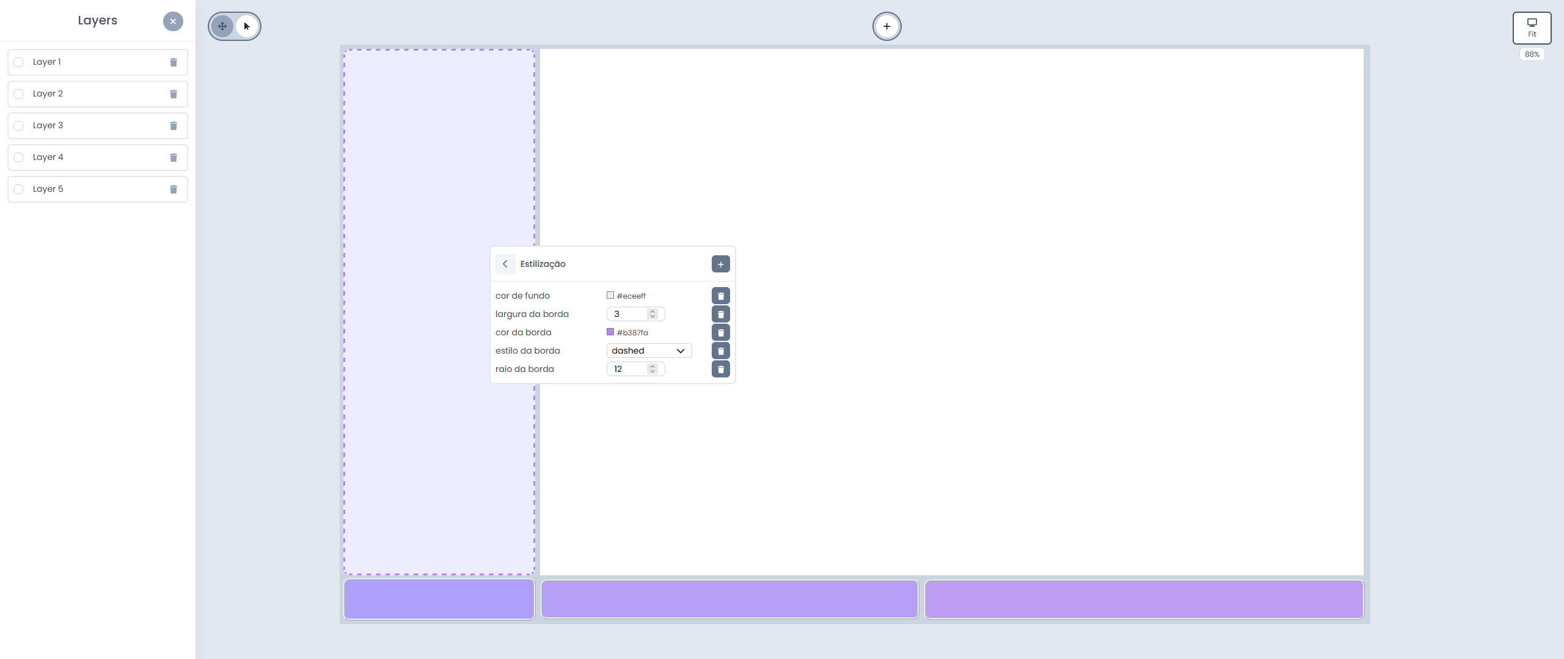The height and width of the screenshot is (659, 1564).
Task: Click the raio da borda stepper arrows
Action: (x=652, y=369)
